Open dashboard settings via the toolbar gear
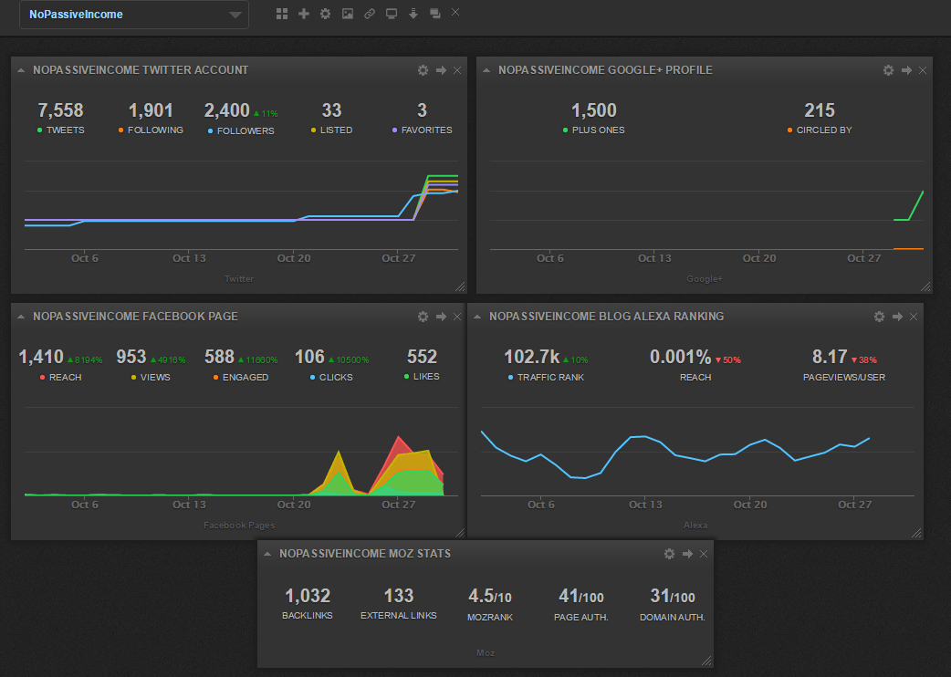Screen dimensions: 951x677 pyautogui.click(x=325, y=13)
